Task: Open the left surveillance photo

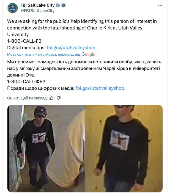Action: tap(46, 148)
